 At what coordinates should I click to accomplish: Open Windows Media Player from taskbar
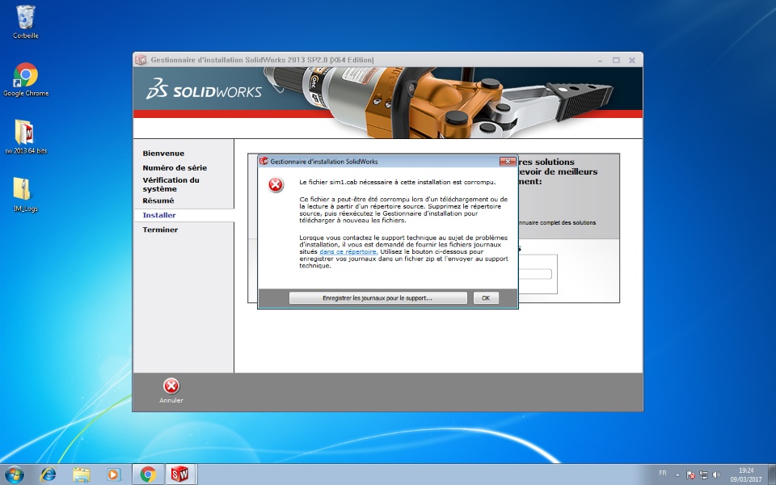point(113,474)
